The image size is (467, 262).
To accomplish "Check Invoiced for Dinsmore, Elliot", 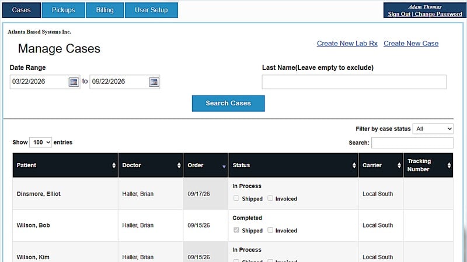I will pyautogui.click(x=270, y=198).
